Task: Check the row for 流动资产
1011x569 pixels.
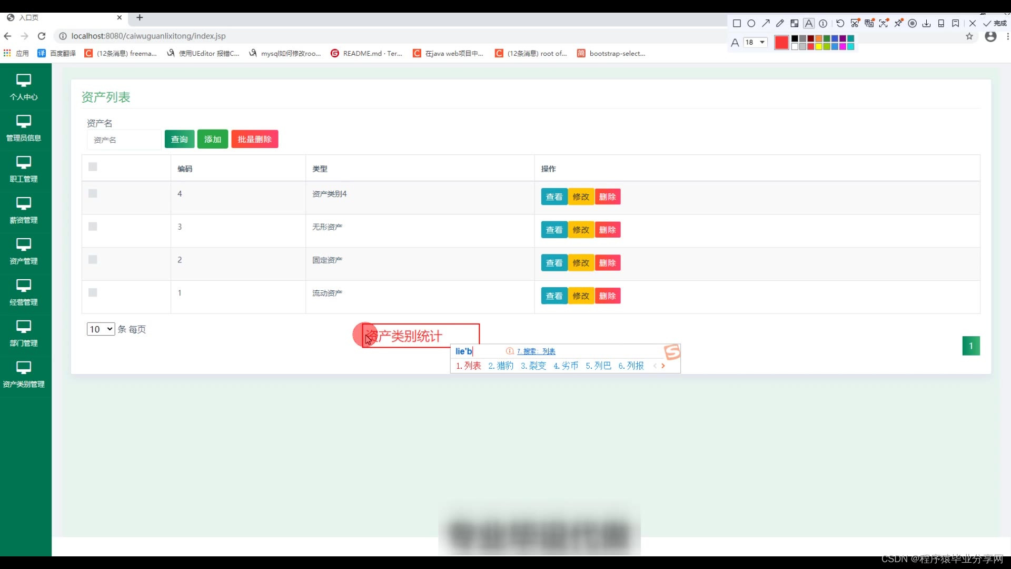Action: (93, 293)
